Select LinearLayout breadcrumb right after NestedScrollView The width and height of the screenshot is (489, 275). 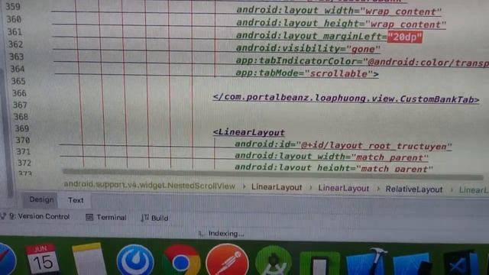point(277,187)
